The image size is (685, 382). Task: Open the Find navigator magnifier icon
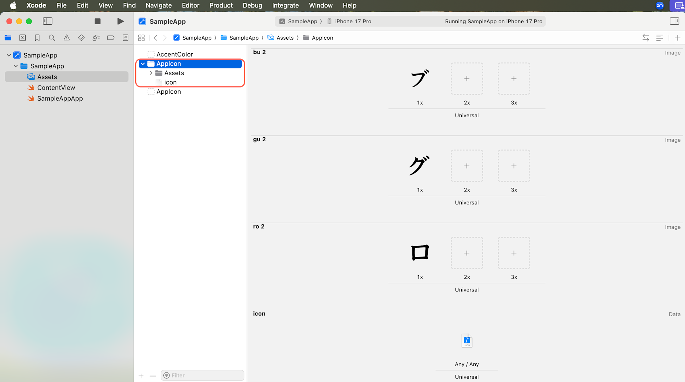(x=52, y=38)
